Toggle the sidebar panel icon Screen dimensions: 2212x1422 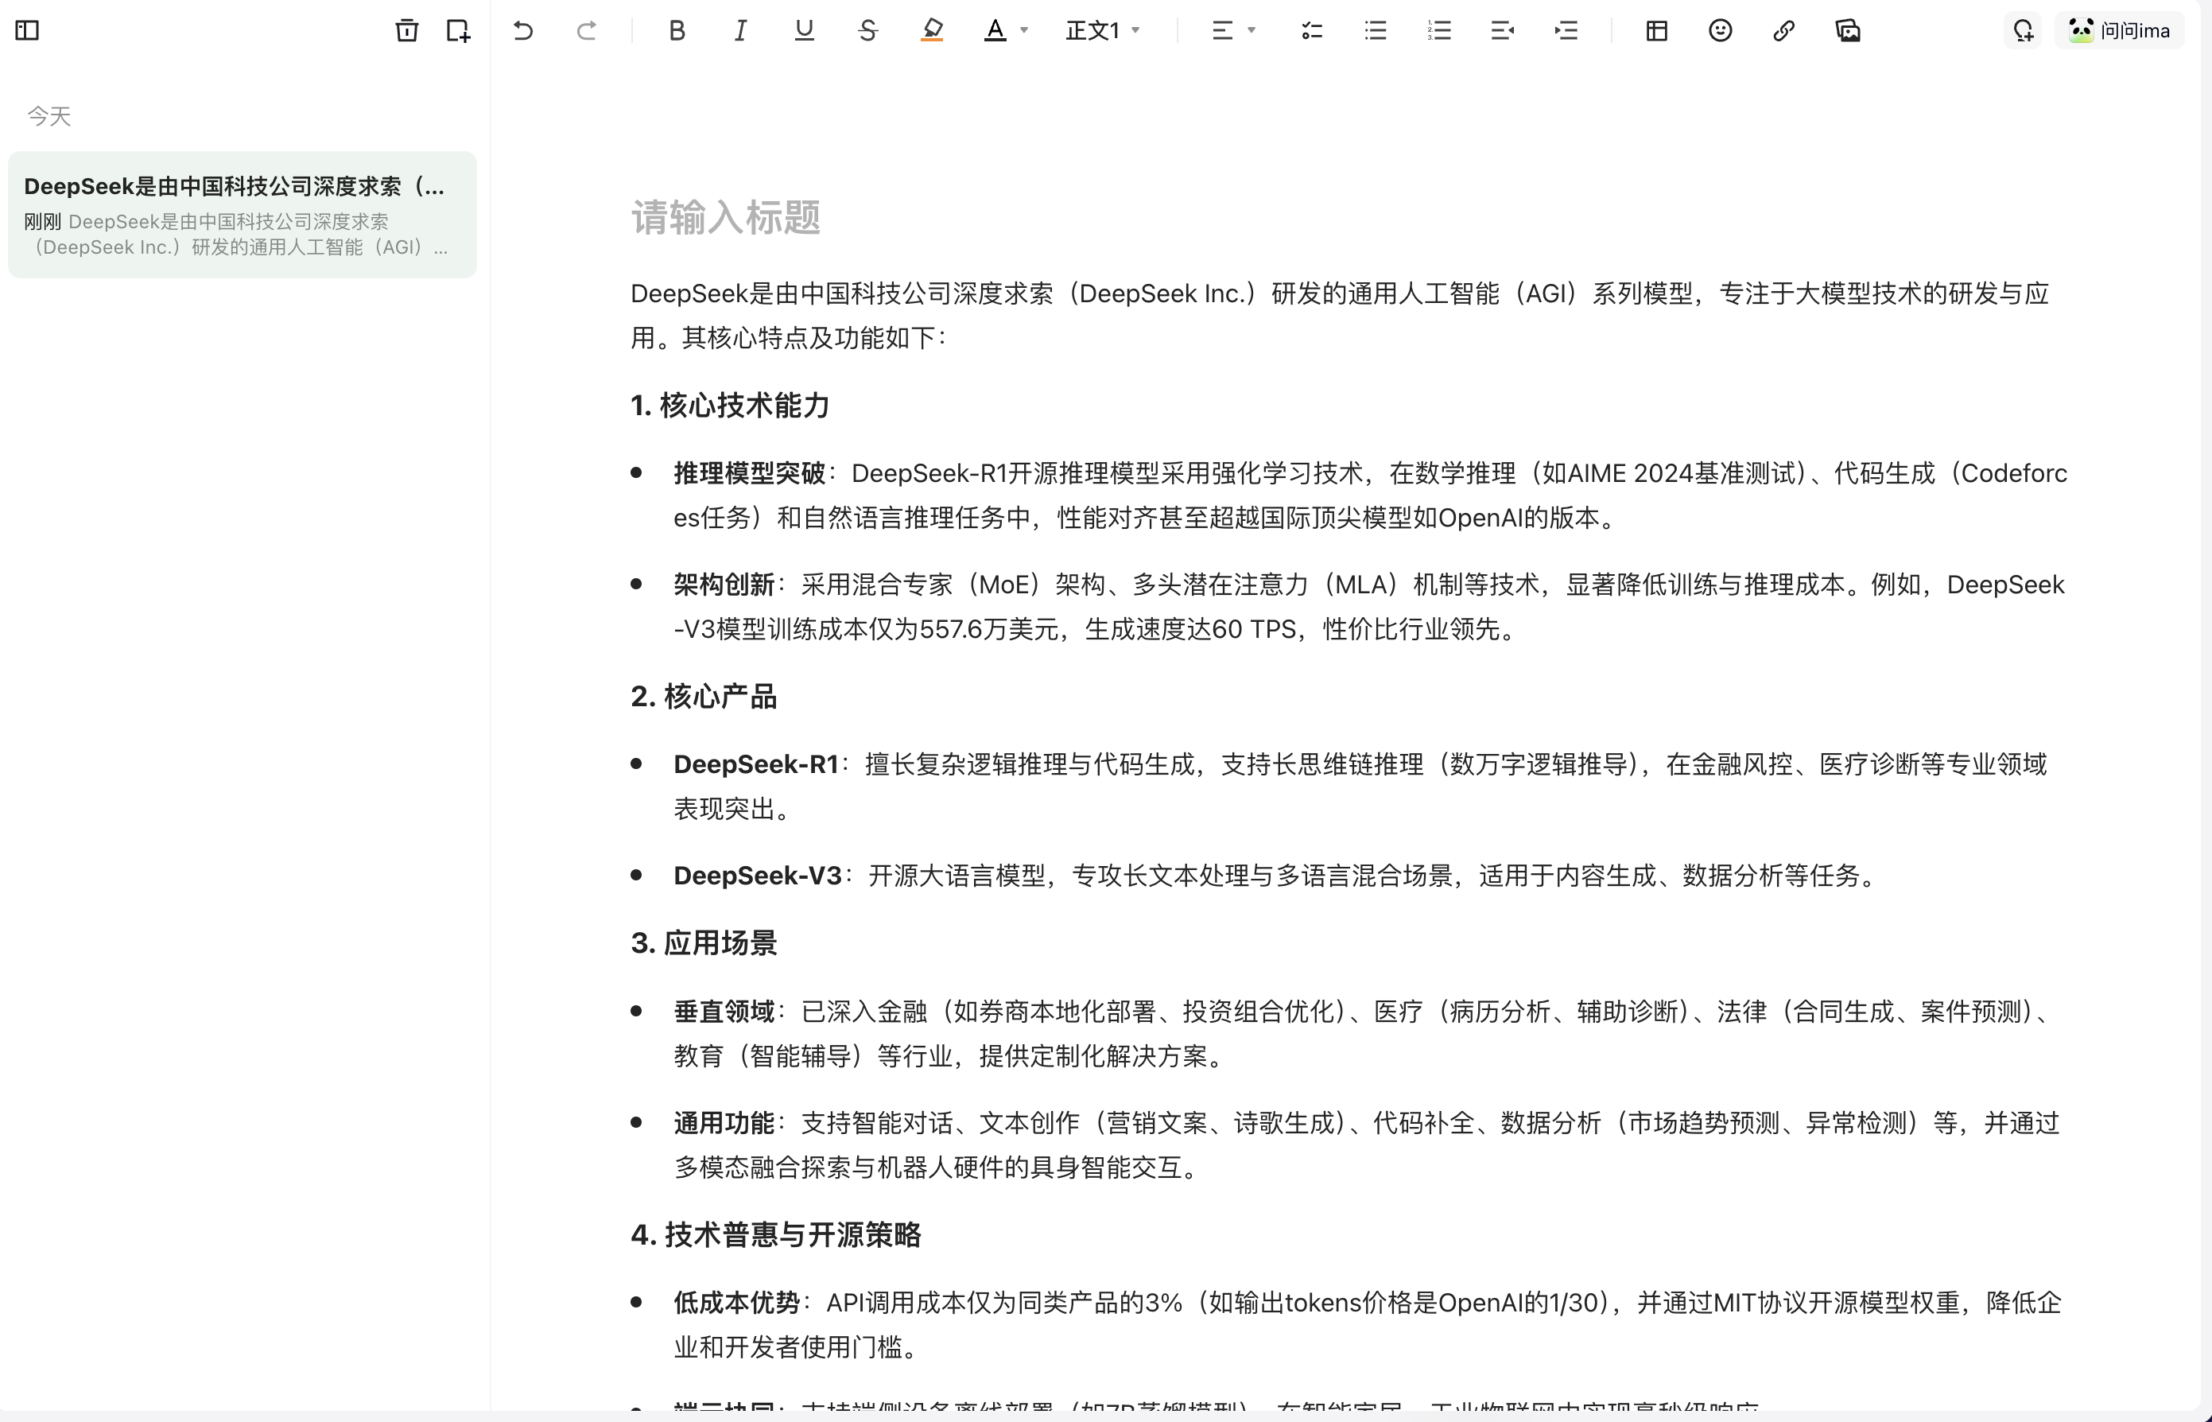point(28,30)
